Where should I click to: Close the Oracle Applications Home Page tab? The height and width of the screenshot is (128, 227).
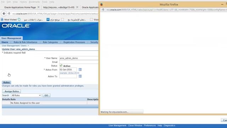pos(38,7)
